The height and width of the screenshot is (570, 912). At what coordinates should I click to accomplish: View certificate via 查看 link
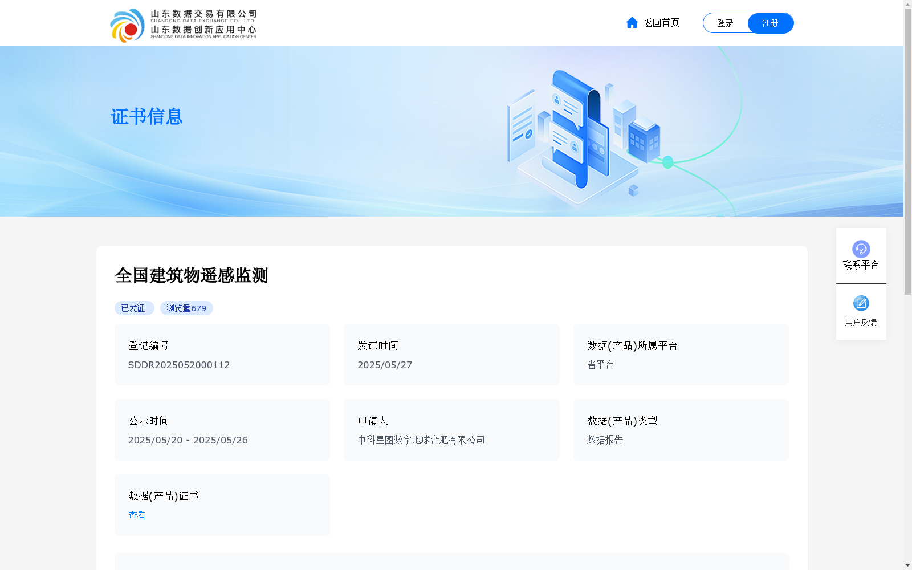137,515
